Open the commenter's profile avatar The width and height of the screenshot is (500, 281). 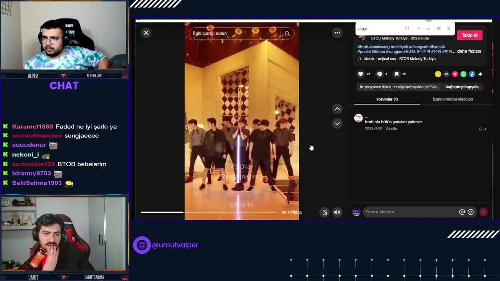point(358,118)
